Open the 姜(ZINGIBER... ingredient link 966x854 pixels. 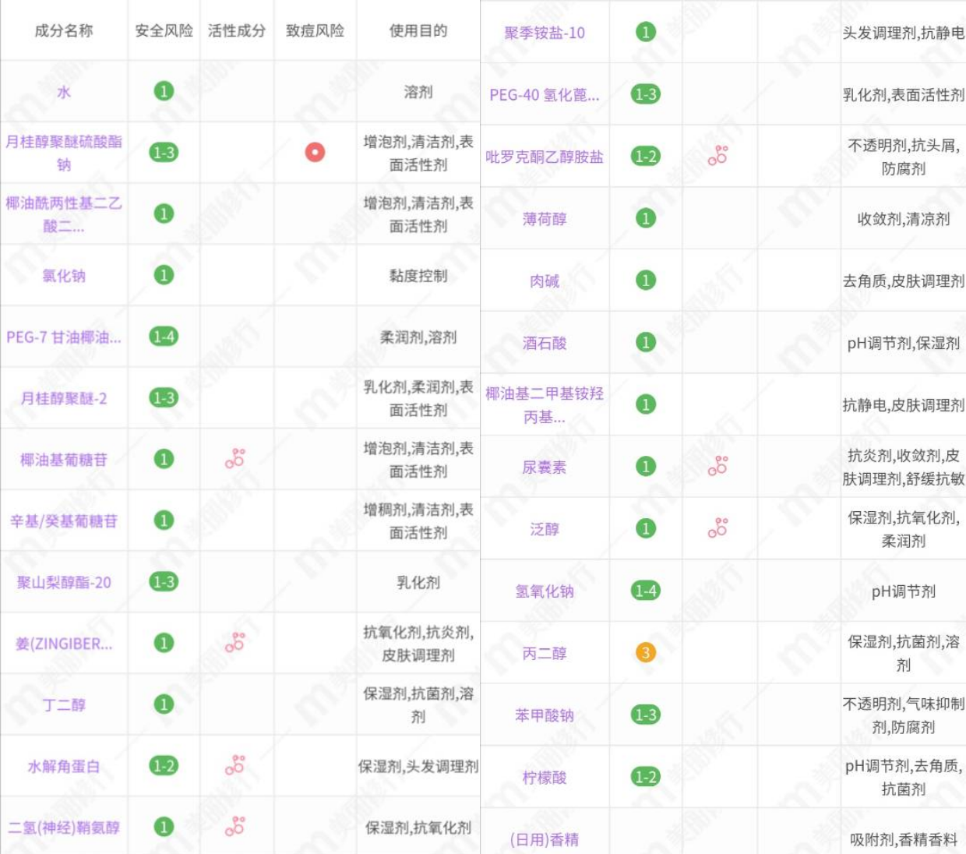[64, 644]
